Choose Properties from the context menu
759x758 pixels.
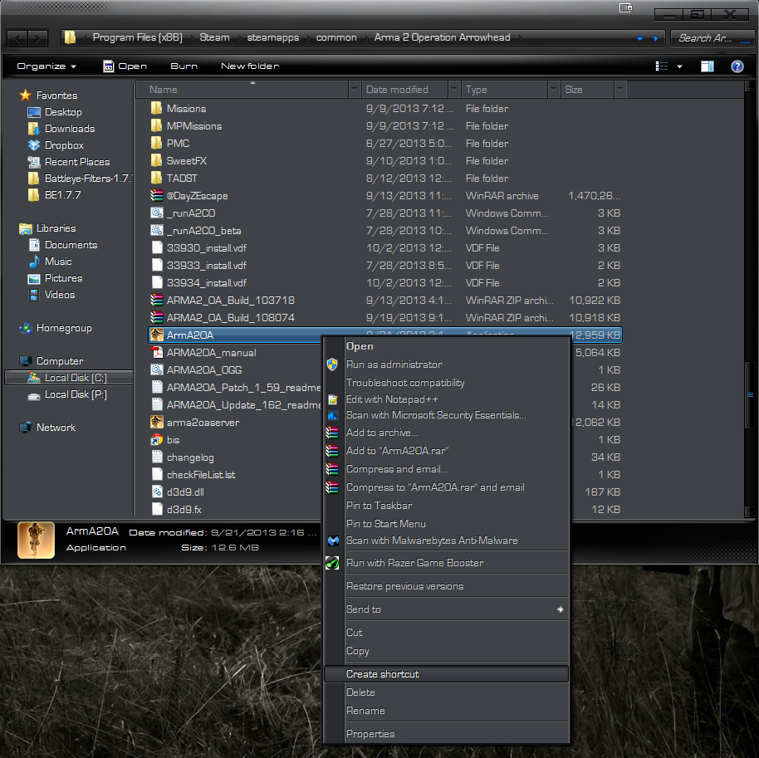[370, 734]
